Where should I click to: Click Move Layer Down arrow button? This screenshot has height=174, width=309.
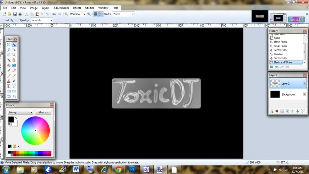tap(297, 111)
